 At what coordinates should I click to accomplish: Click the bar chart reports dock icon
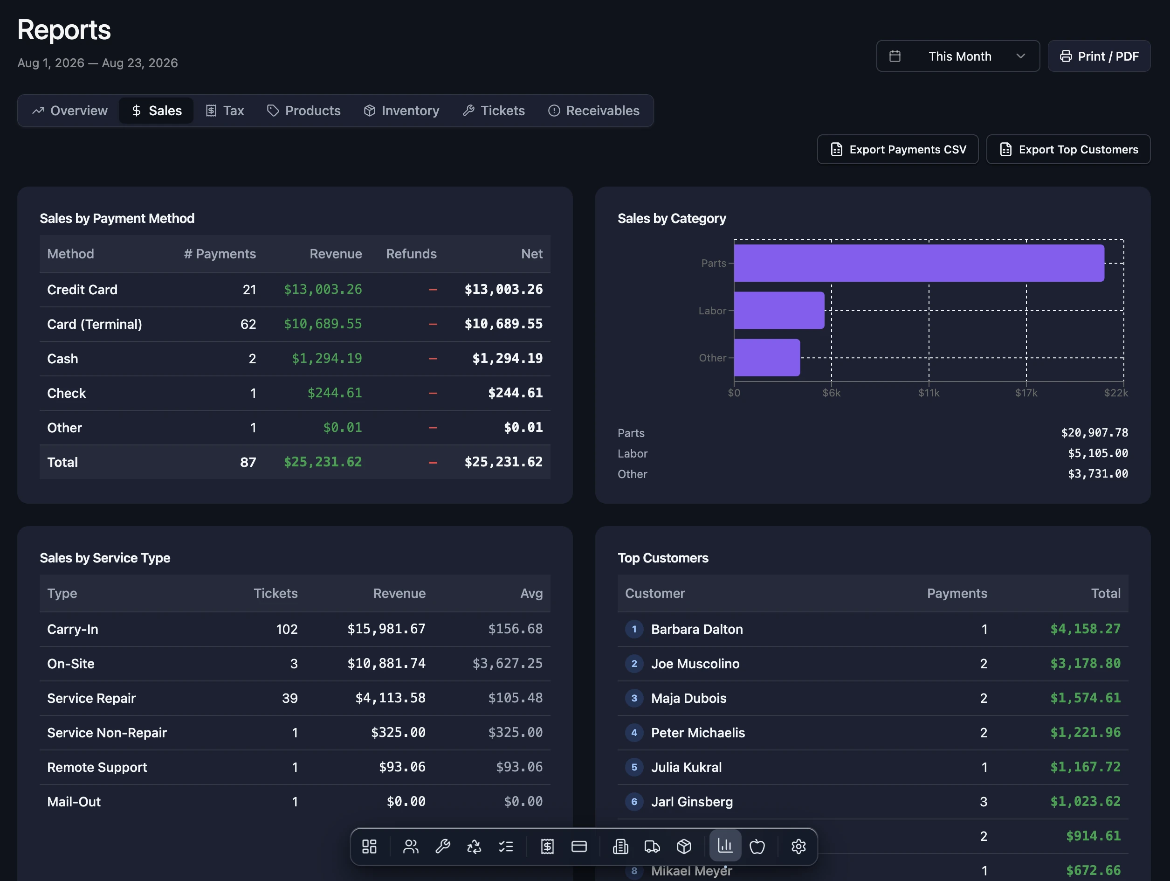pos(725,846)
